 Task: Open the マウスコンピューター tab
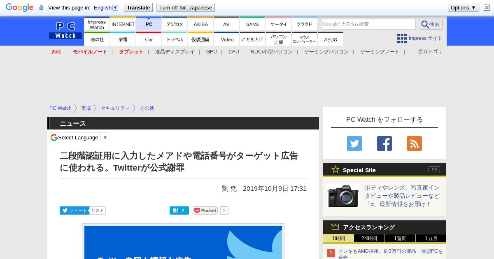coord(304,39)
